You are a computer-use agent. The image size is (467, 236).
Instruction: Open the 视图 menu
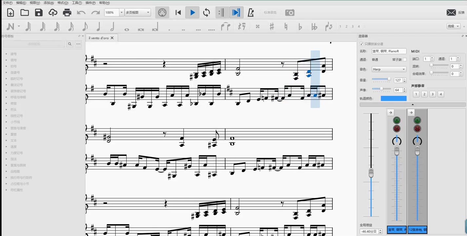pos(35,3)
